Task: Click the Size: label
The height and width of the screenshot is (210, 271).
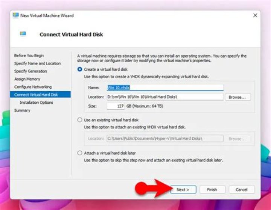Action: click(x=92, y=106)
